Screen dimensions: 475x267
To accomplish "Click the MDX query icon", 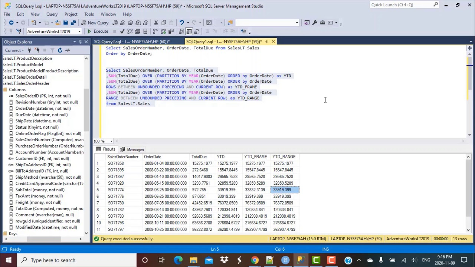I will [123, 23].
